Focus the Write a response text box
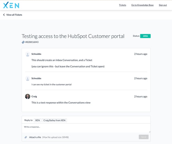The image size is (172, 144). pyautogui.click(x=85, y=128)
